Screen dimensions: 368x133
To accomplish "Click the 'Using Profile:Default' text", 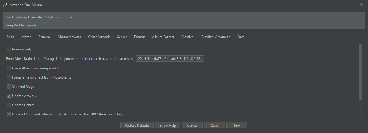I will (x=20, y=25).
